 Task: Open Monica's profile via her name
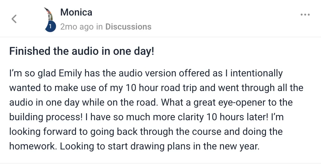click(x=76, y=12)
